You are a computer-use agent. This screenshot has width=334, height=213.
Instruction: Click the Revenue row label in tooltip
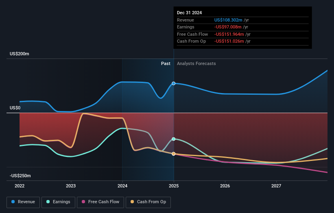click(186, 20)
